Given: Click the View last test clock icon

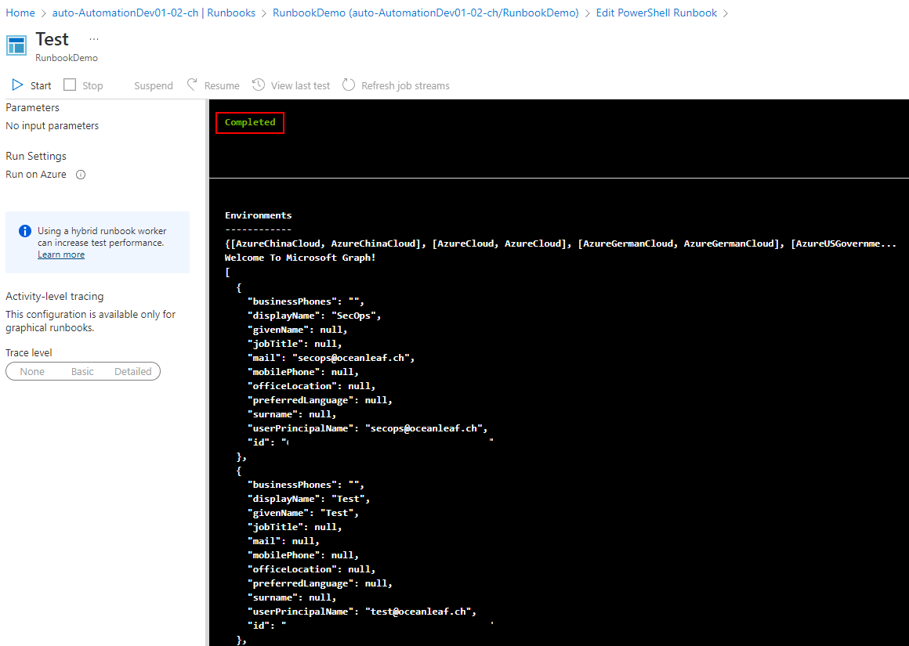Looking at the screenshot, I should pos(259,85).
